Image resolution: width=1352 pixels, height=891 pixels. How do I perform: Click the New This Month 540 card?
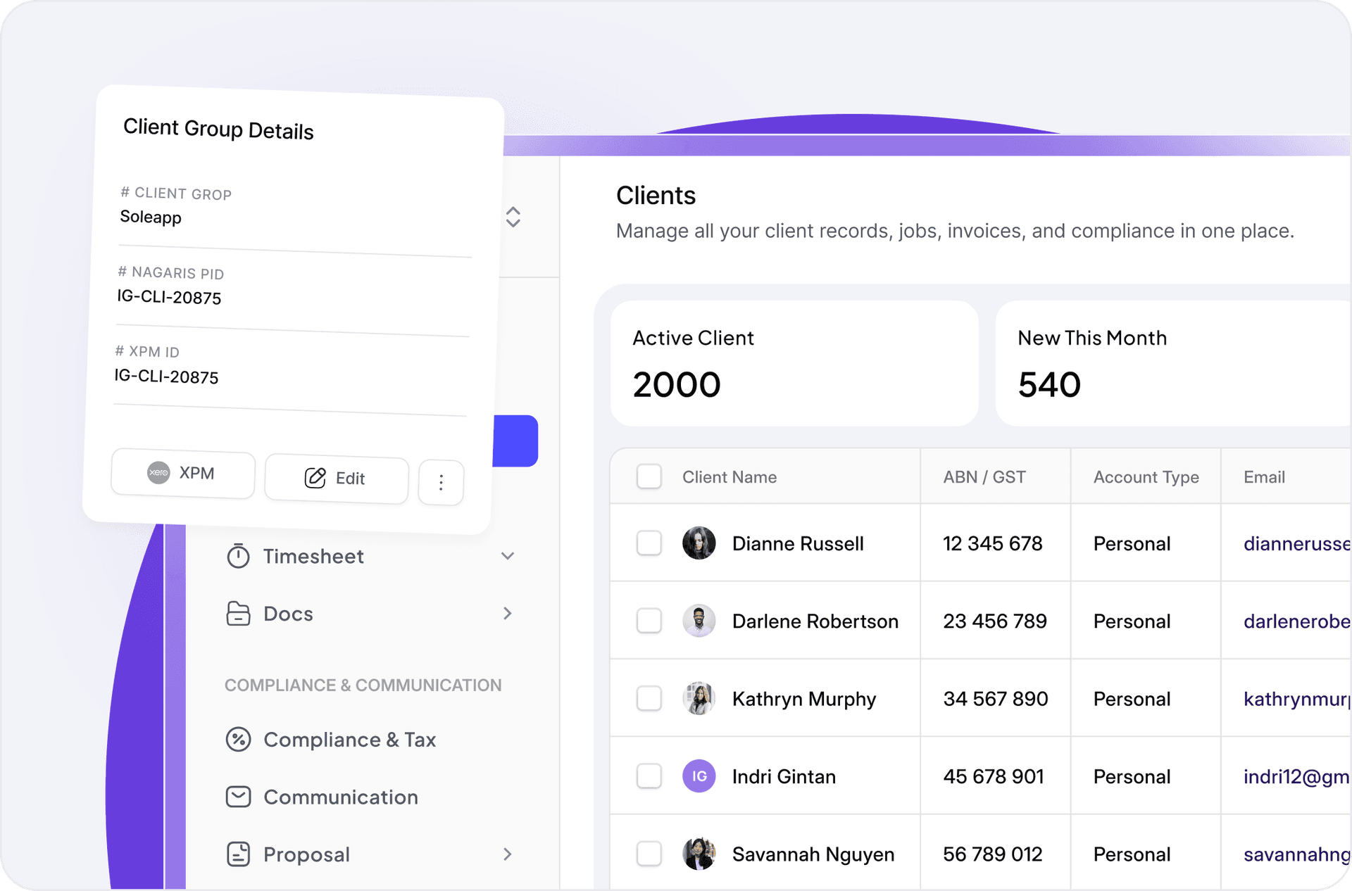coord(1174,363)
